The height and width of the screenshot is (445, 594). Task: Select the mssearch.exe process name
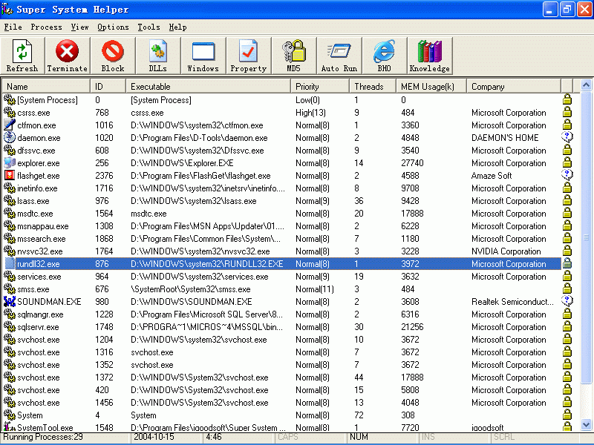pyautogui.click(x=42, y=238)
